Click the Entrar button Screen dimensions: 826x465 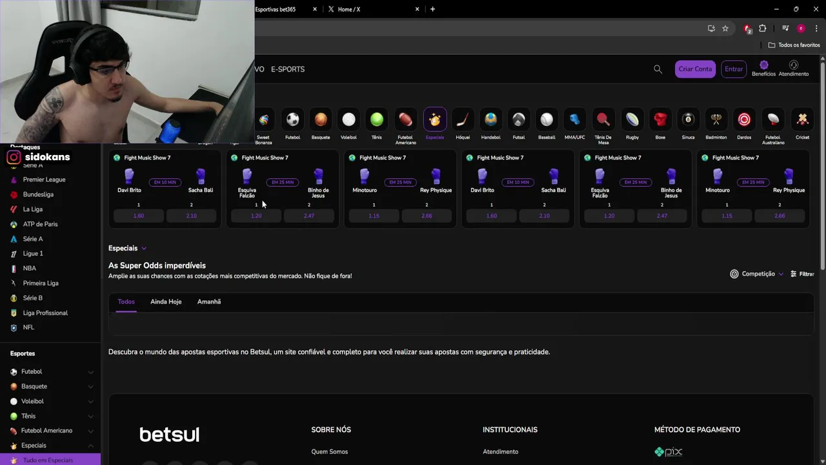[x=734, y=69]
